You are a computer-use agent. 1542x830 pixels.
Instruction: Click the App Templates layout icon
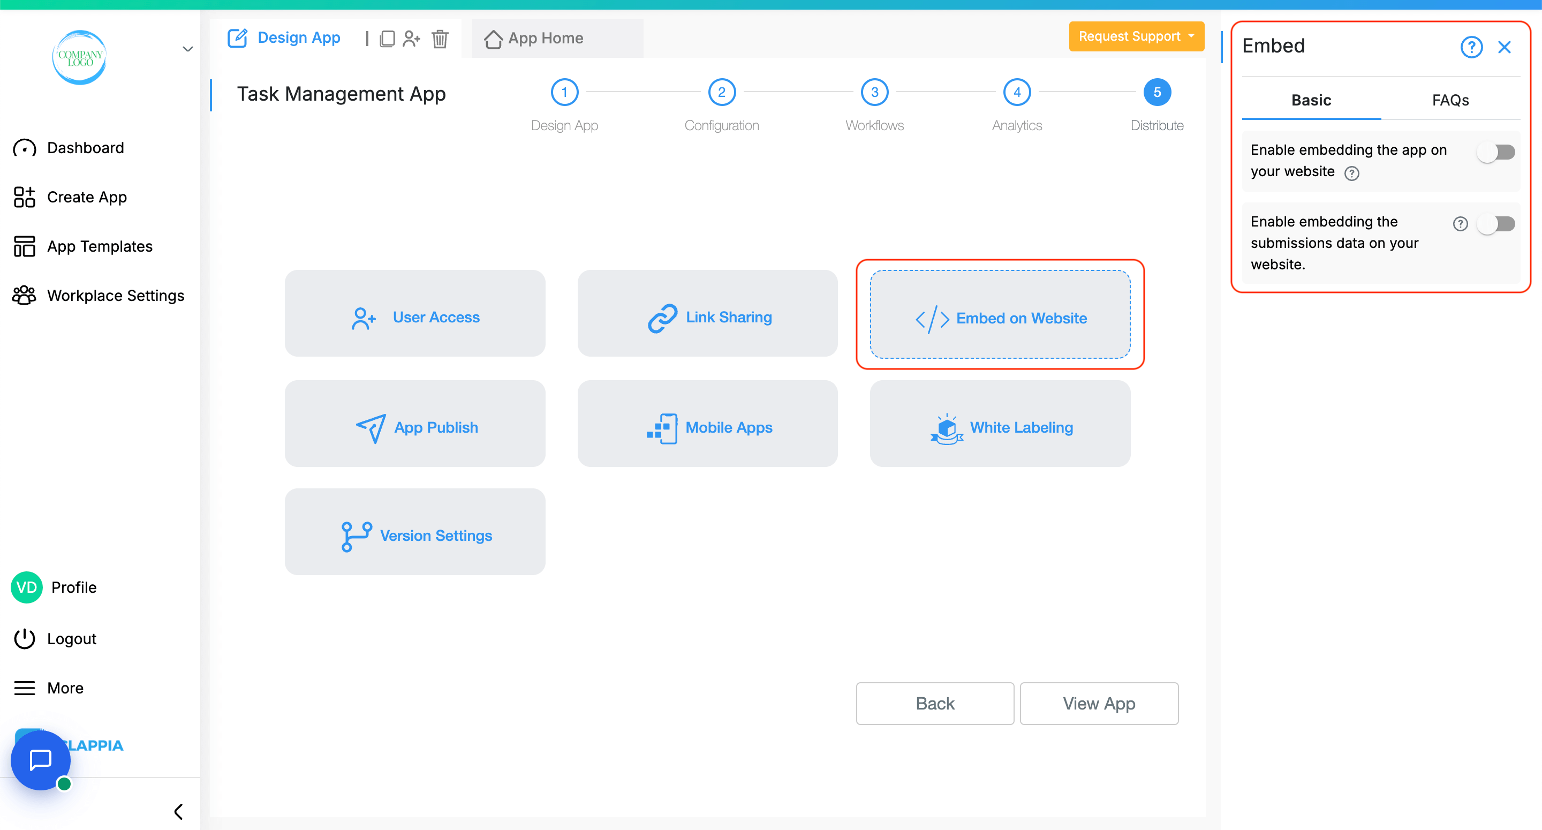coord(25,246)
